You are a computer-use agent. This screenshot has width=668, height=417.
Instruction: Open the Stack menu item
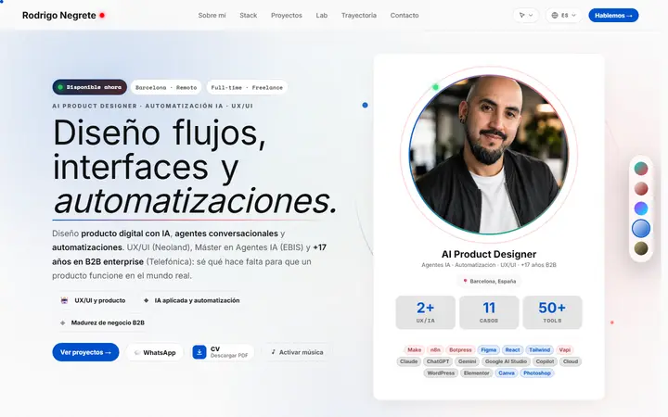point(248,16)
